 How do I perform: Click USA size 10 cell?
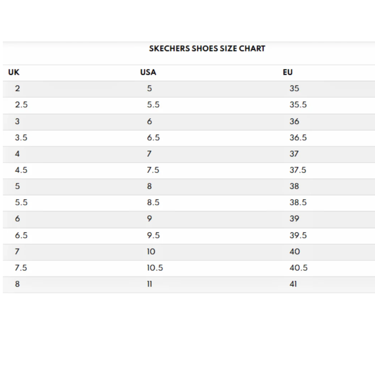[151, 252]
